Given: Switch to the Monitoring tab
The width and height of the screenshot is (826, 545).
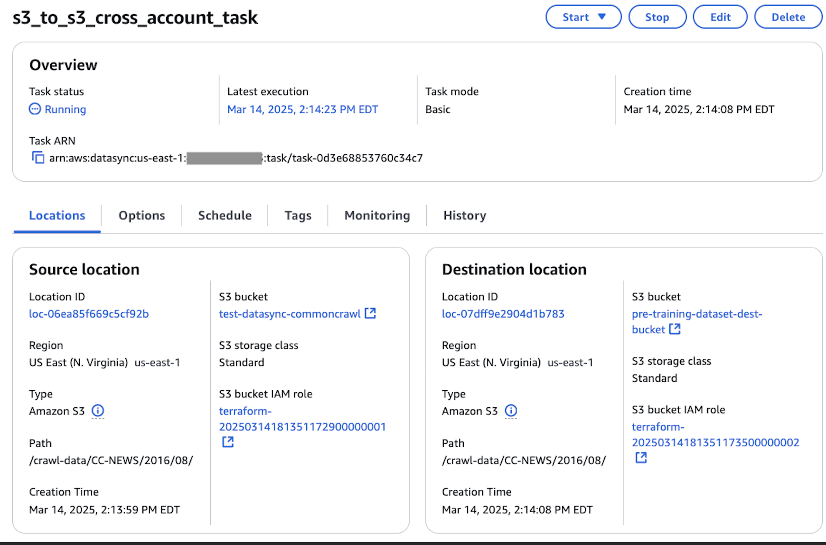Looking at the screenshot, I should click(376, 215).
